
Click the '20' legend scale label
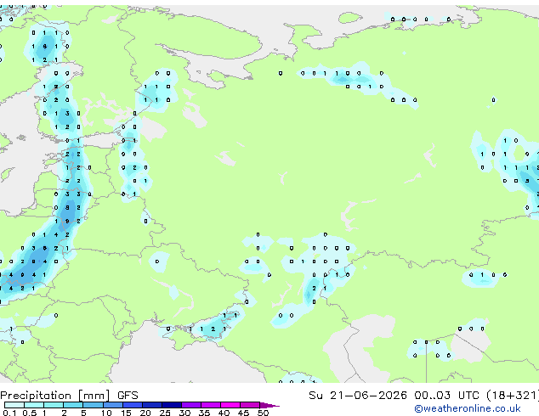coord(145,413)
